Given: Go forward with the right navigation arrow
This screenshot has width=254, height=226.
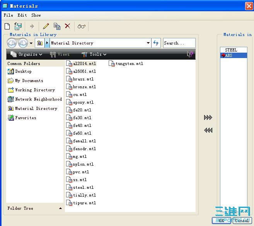Looking at the screenshot, I should (x=23, y=43).
